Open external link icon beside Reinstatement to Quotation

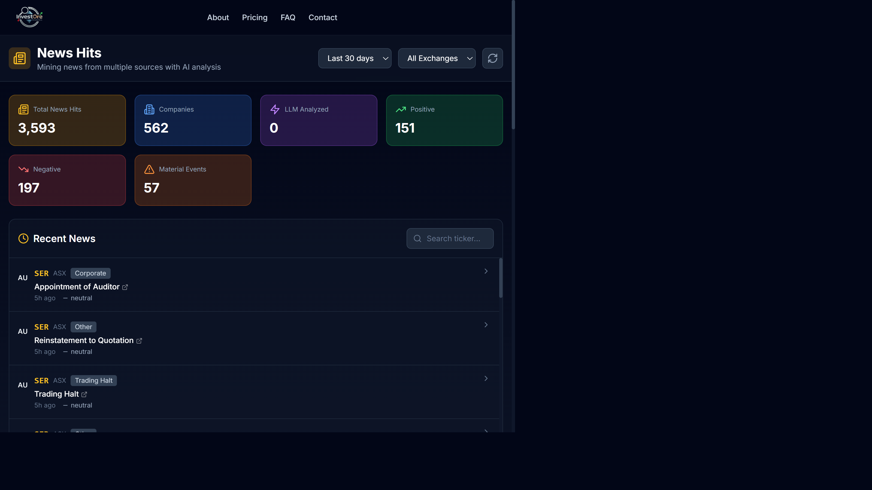click(x=139, y=341)
